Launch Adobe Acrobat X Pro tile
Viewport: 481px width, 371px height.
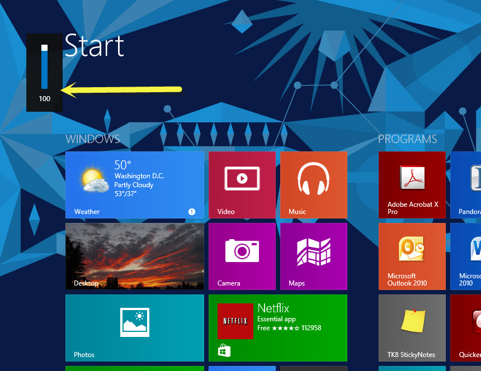point(412,185)
